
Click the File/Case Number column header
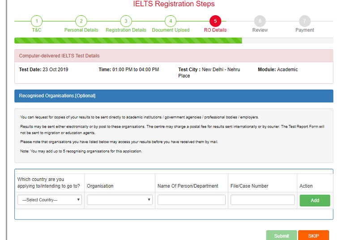click(249, 186)
